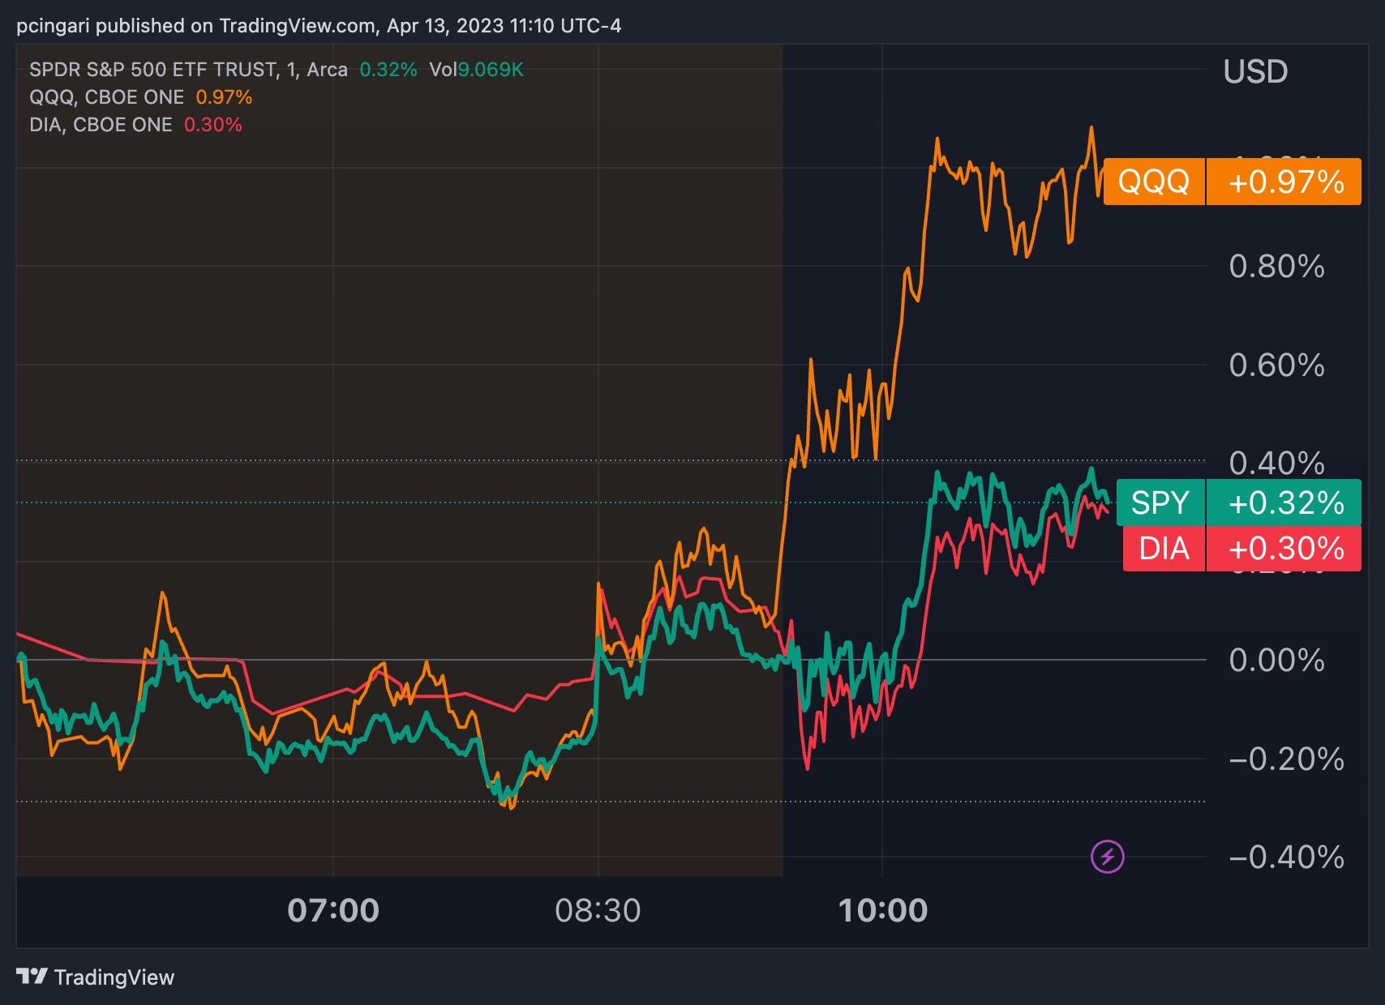Select the orange QQQ price label
The image size is (1385, 1005).
tap(1154, 182)
